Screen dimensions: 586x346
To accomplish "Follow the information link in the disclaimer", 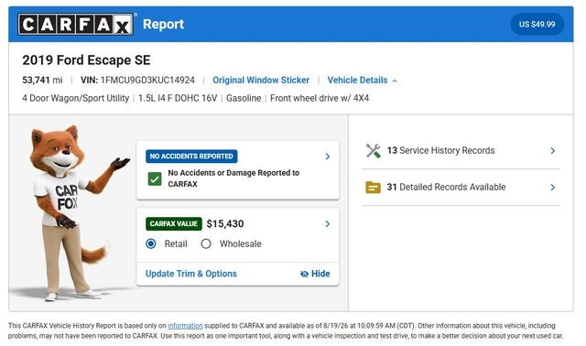I will [185, 326].
